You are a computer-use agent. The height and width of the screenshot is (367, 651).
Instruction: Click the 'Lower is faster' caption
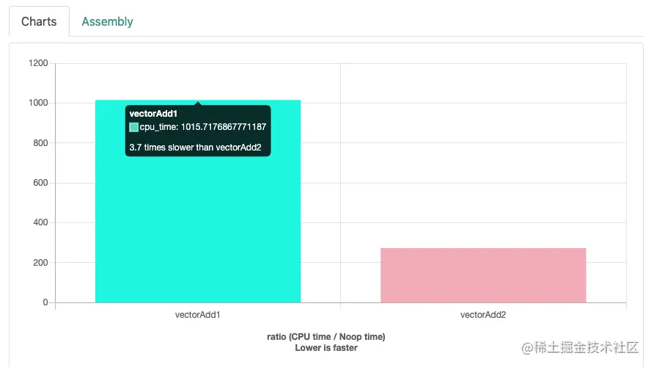(x=326, y=348)
